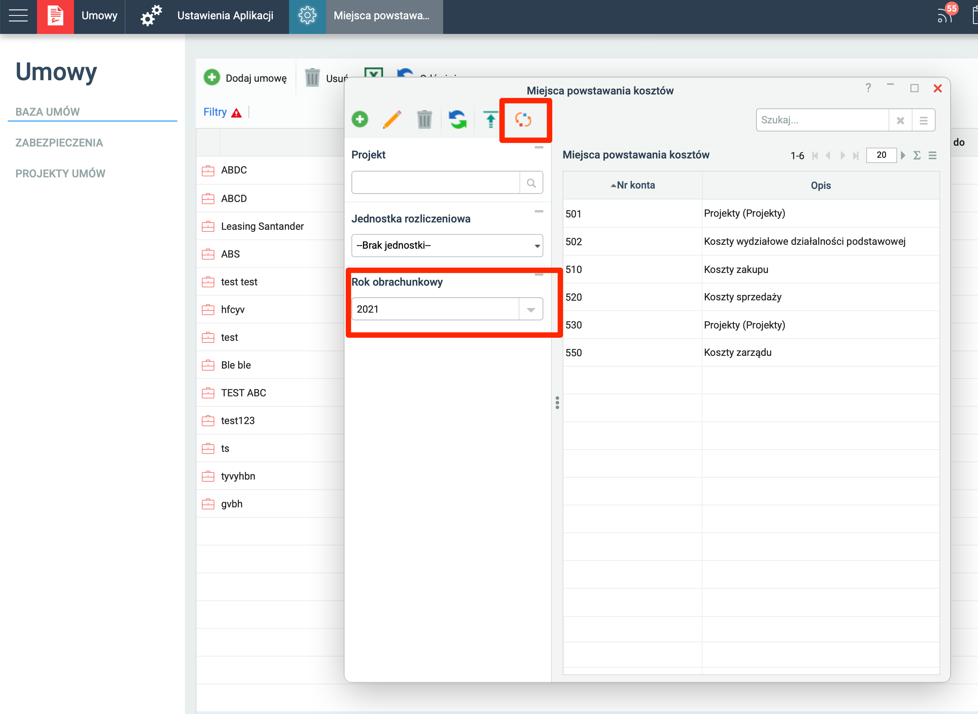This screenshot has height=714, width=978.
Task: Open the Jednostka rozliczeniowa dropdown
Action: (447, 246)
